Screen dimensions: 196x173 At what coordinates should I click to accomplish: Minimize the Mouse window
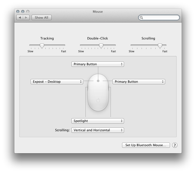pos(23,12)
